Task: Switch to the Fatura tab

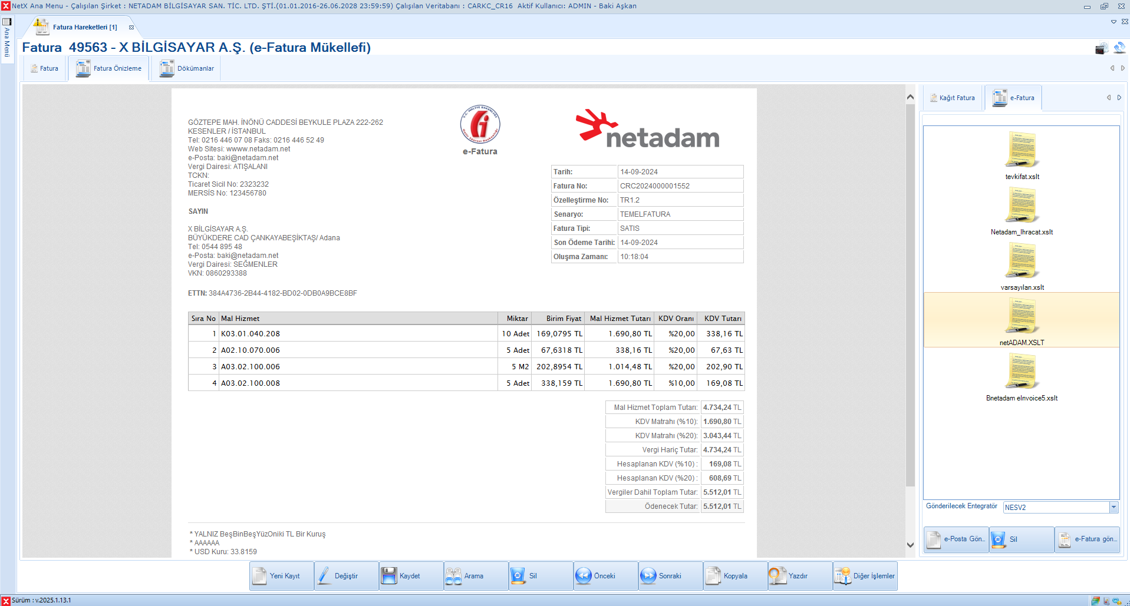Action: pos(45,68)
